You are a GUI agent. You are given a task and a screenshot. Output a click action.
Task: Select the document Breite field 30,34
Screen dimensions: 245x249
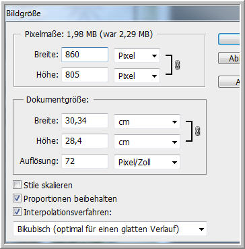click(x=85, y=121)
